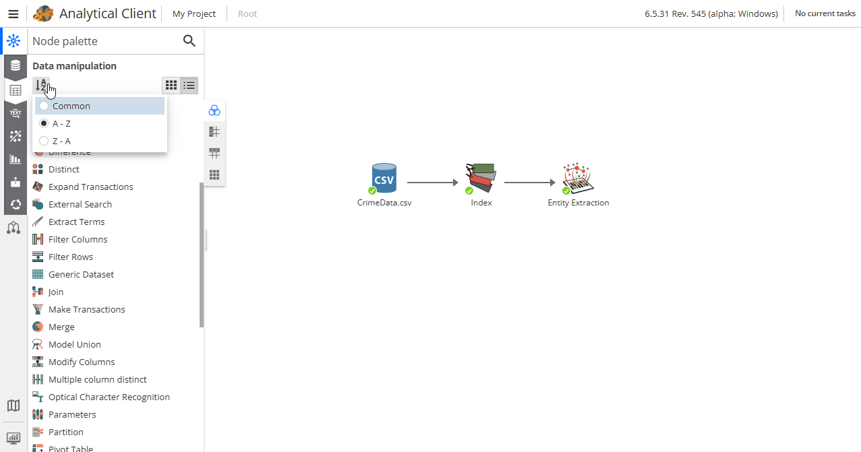Screen dimensions: 861x452
Task: Open the text analysis category in the sidebar
Action: click(x=14, y=113)
